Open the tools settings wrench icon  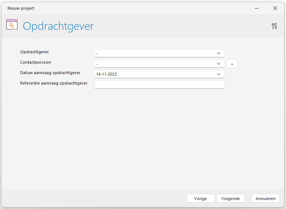(274, 26)
